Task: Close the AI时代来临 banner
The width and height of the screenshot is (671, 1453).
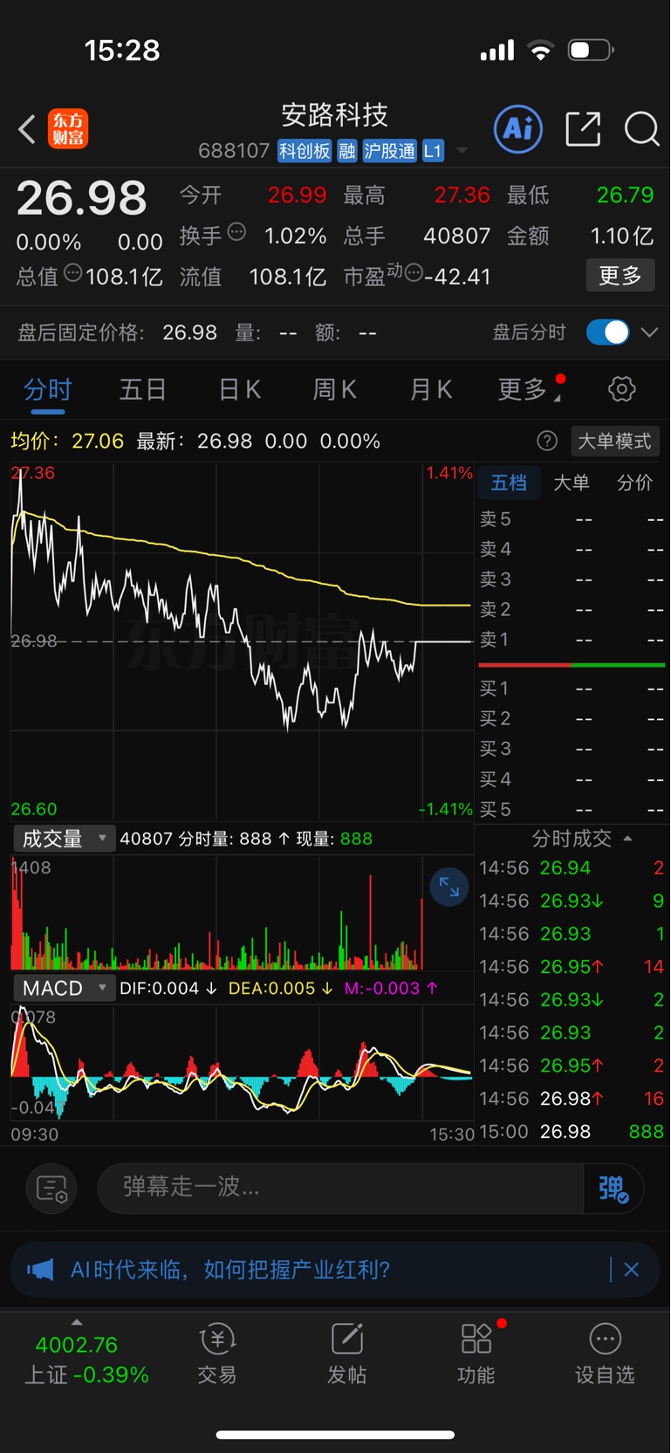Action: point(632,1269)
